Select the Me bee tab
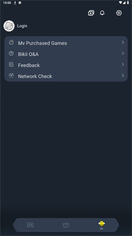This screenshot has height=236, width=132. (x=102, y=225)
